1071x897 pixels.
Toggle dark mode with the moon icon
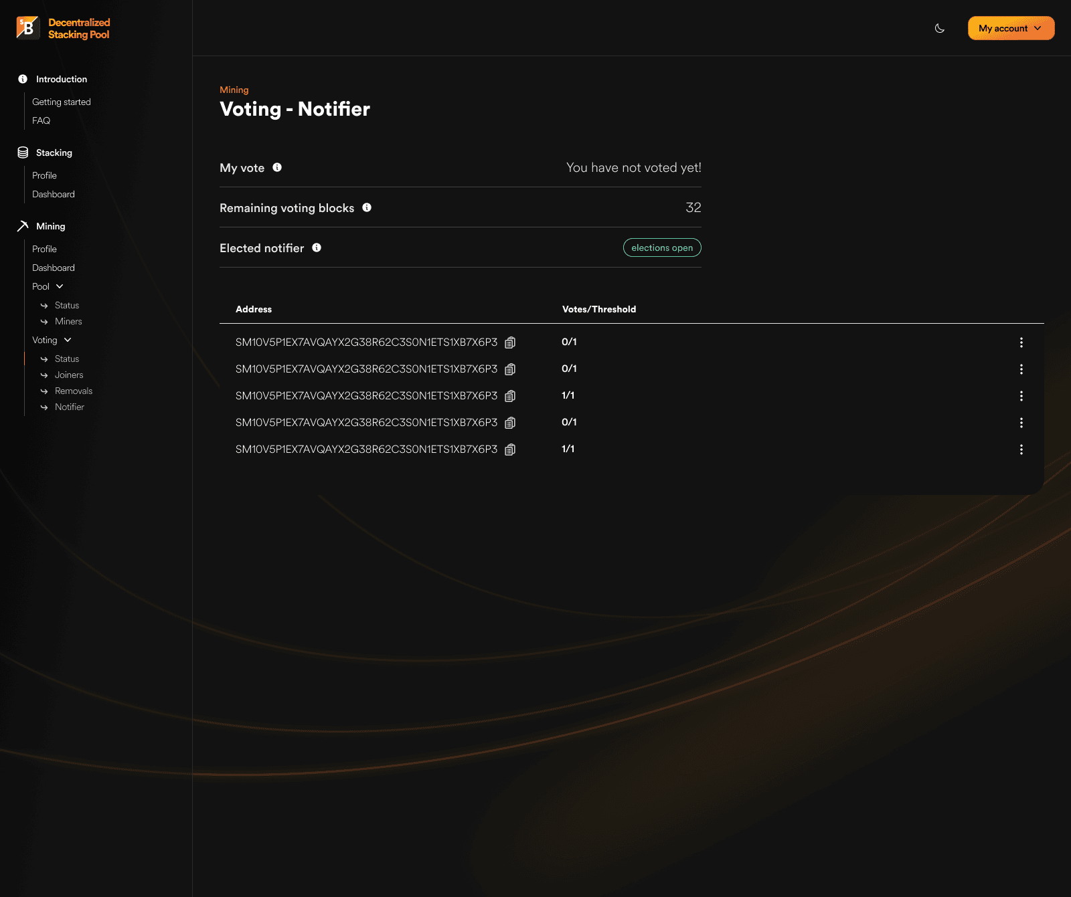pos(939,29)
